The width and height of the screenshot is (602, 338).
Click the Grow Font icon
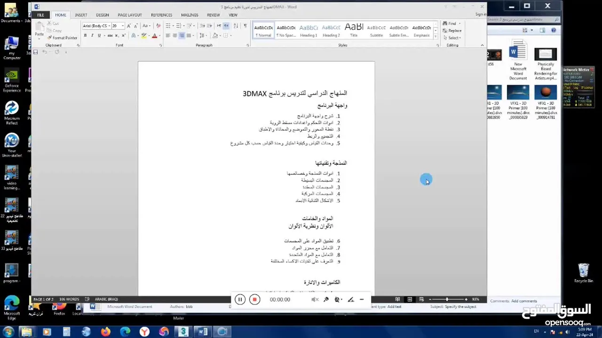pos(129,26)
